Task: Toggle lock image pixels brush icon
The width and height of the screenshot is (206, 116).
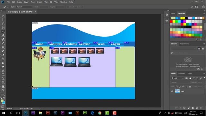Action: tap(180, 87)
